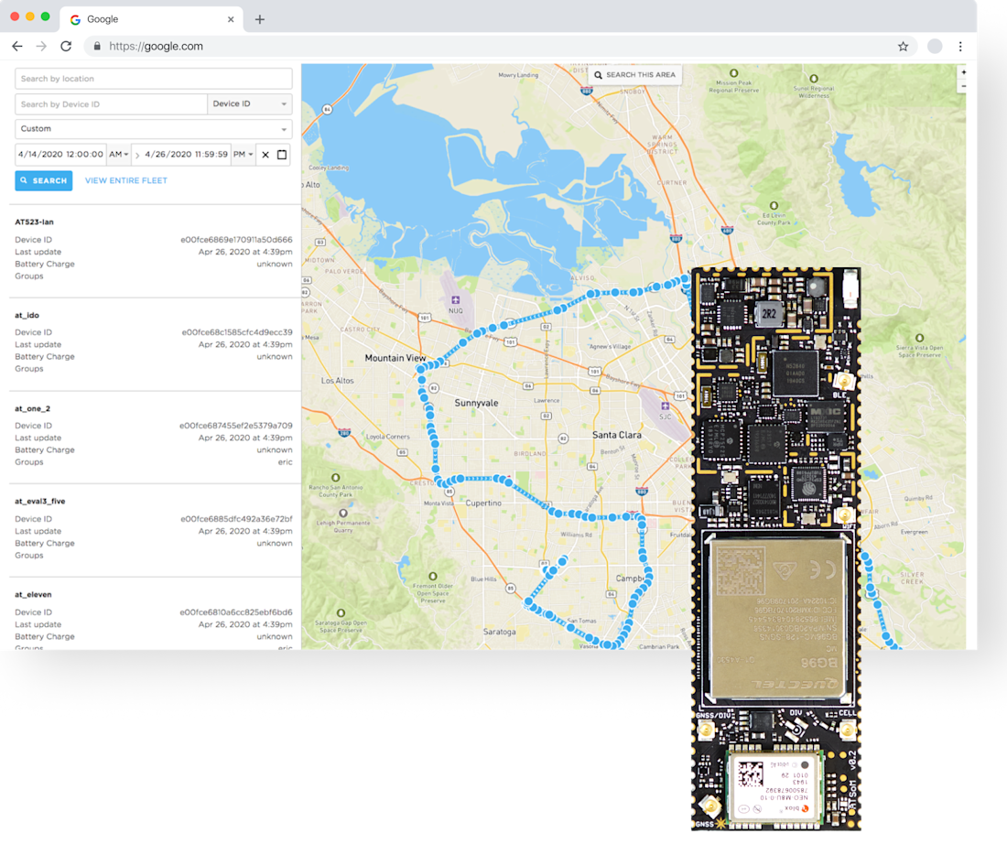
Task: Click Cupertino label on map
Action: [483, 503]
